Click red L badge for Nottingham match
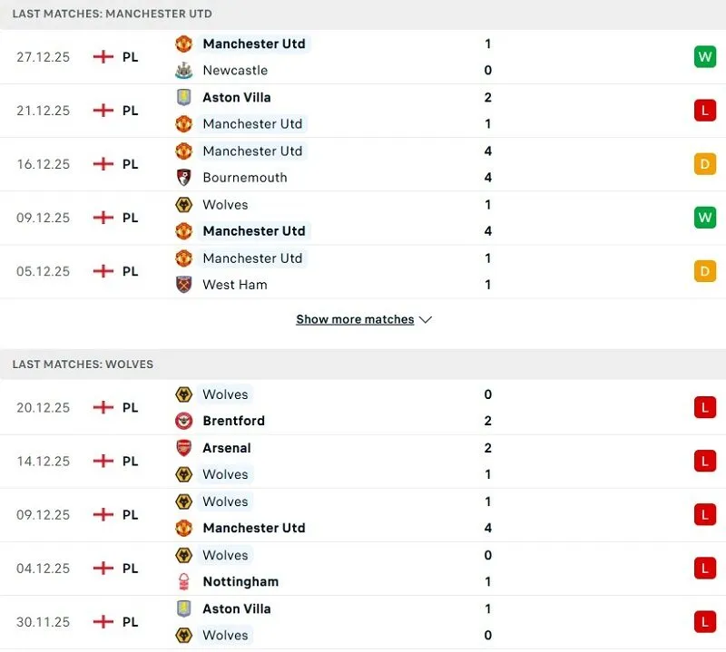Screen dimensions: 726x652 click(704, 568)
